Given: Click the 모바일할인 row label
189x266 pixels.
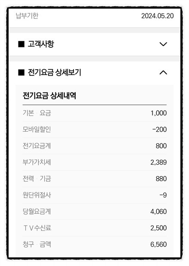Looking at the screenshot, I should pyautogui.click(x=37, y=129).
